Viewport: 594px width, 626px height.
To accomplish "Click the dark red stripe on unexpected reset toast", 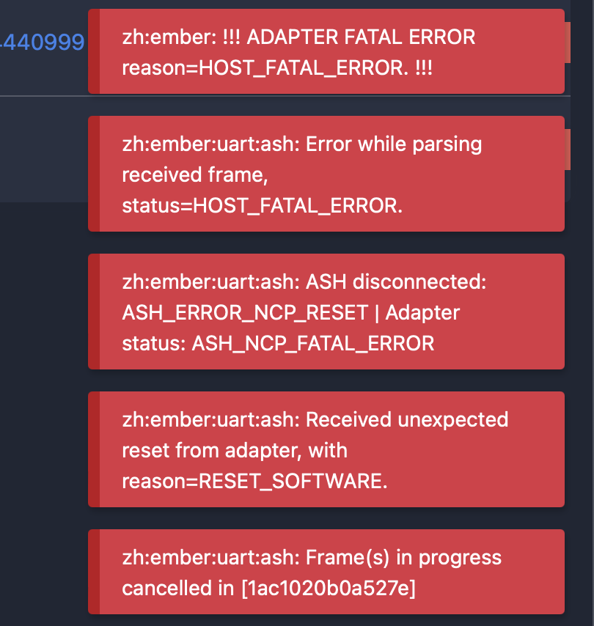I will 94,449.
